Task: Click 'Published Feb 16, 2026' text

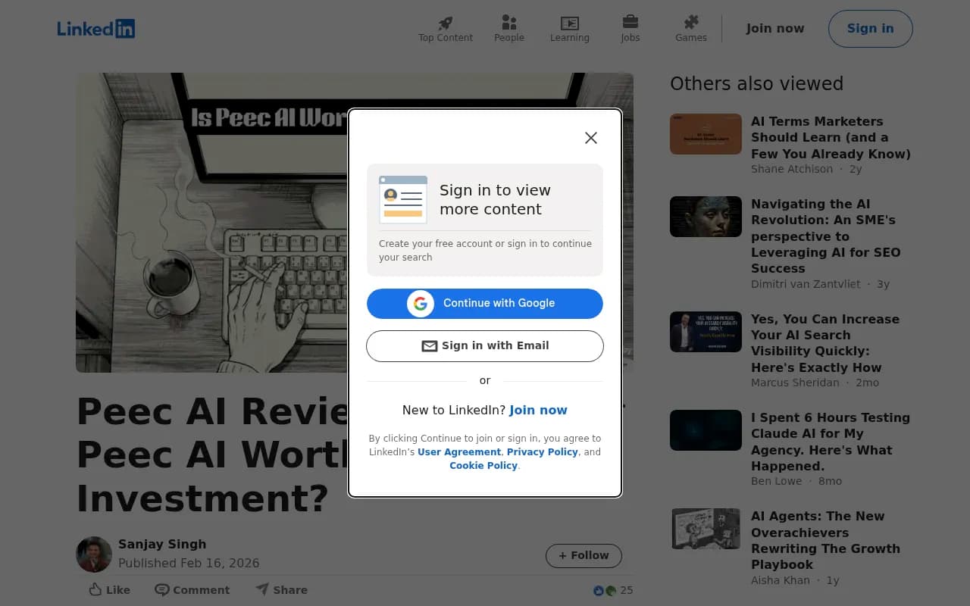Action: 189,563
